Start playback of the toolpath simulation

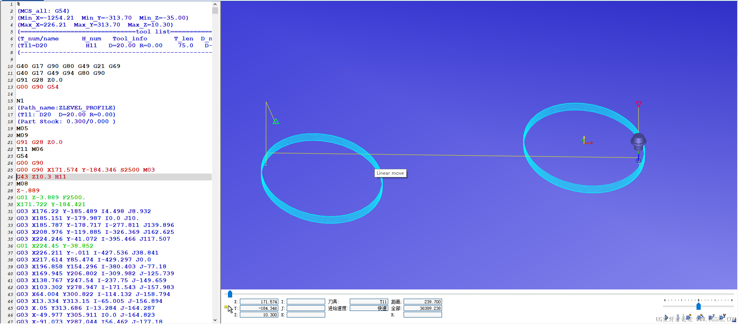(666, 317)
